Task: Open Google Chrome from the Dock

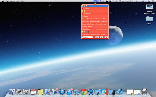Action: point(83,92)
